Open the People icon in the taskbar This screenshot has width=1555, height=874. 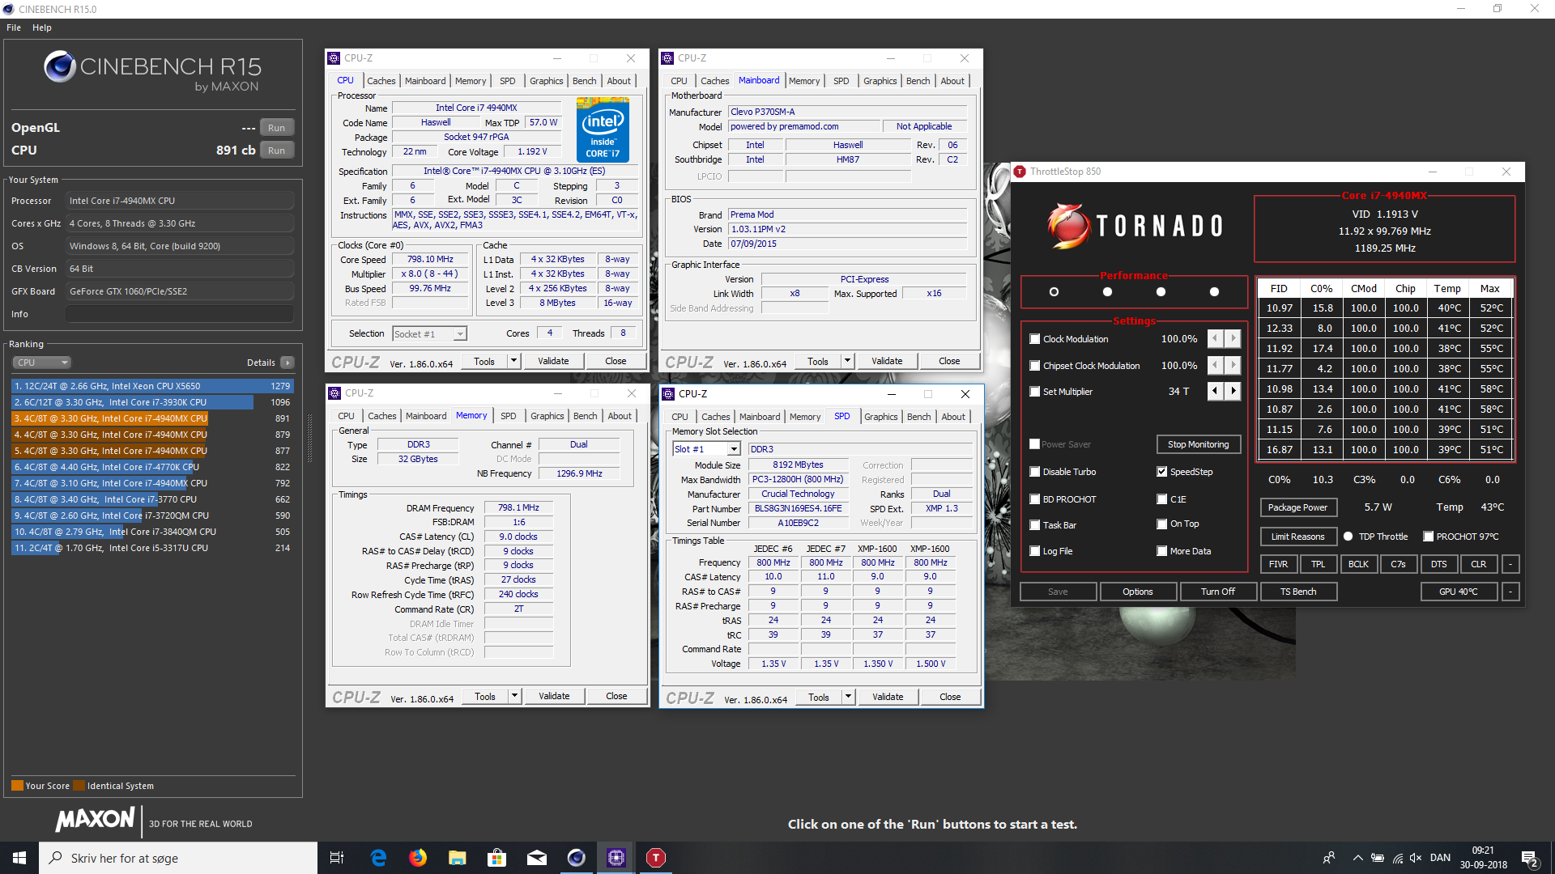pyautogui.click(x=1329, y=858)
